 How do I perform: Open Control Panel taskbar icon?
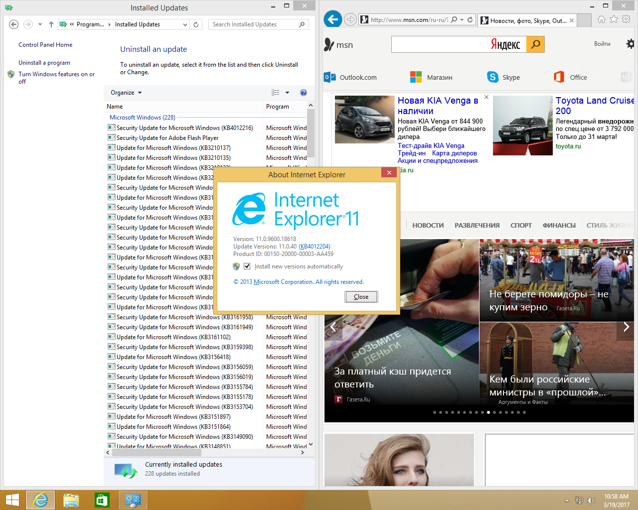(133, 500)
